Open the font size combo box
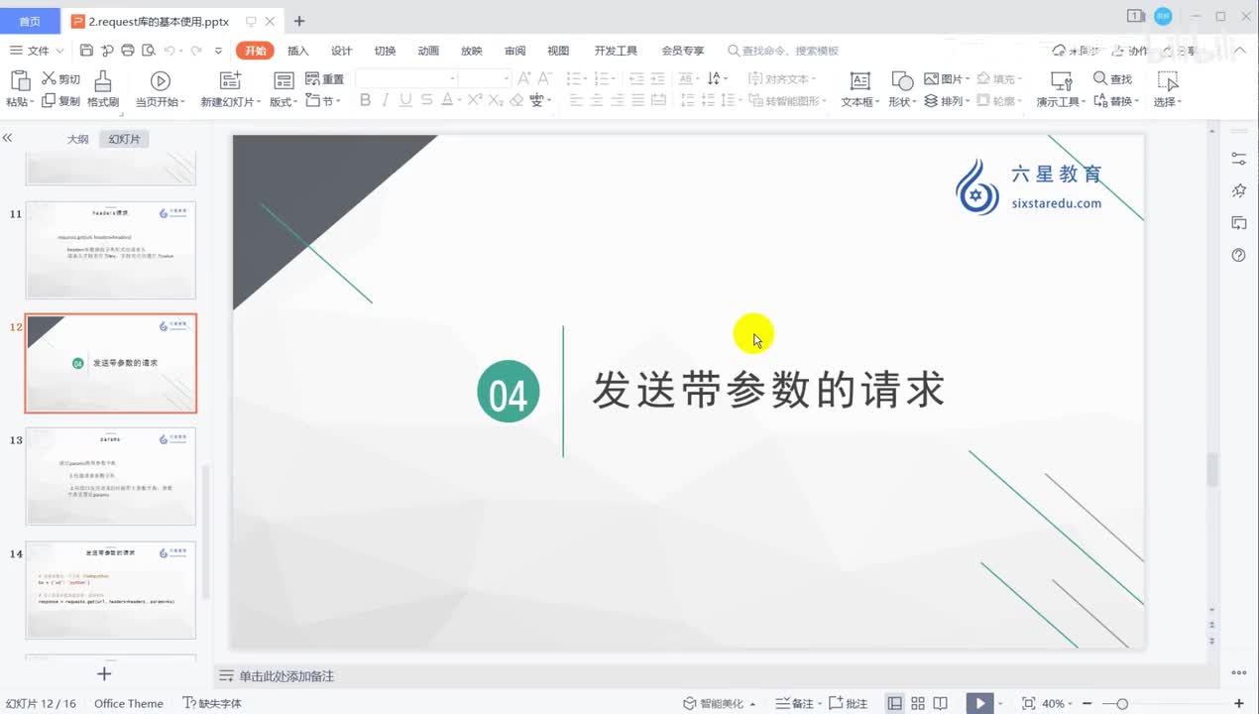Viewport: 1259px width, 714px height. pyautogui.click(x=485, y=78)
